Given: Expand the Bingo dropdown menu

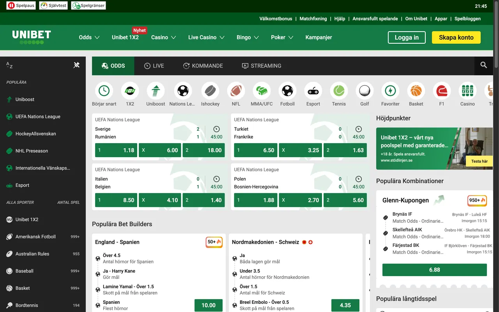Looking at the screenshot, I should (248, 37).
